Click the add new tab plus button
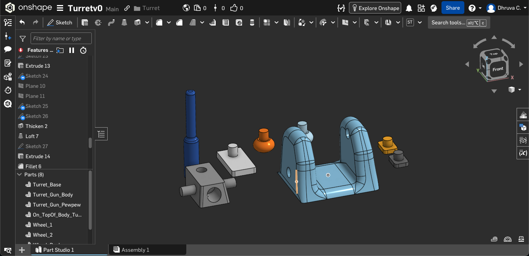529x256 pixels. click(22, 250)
